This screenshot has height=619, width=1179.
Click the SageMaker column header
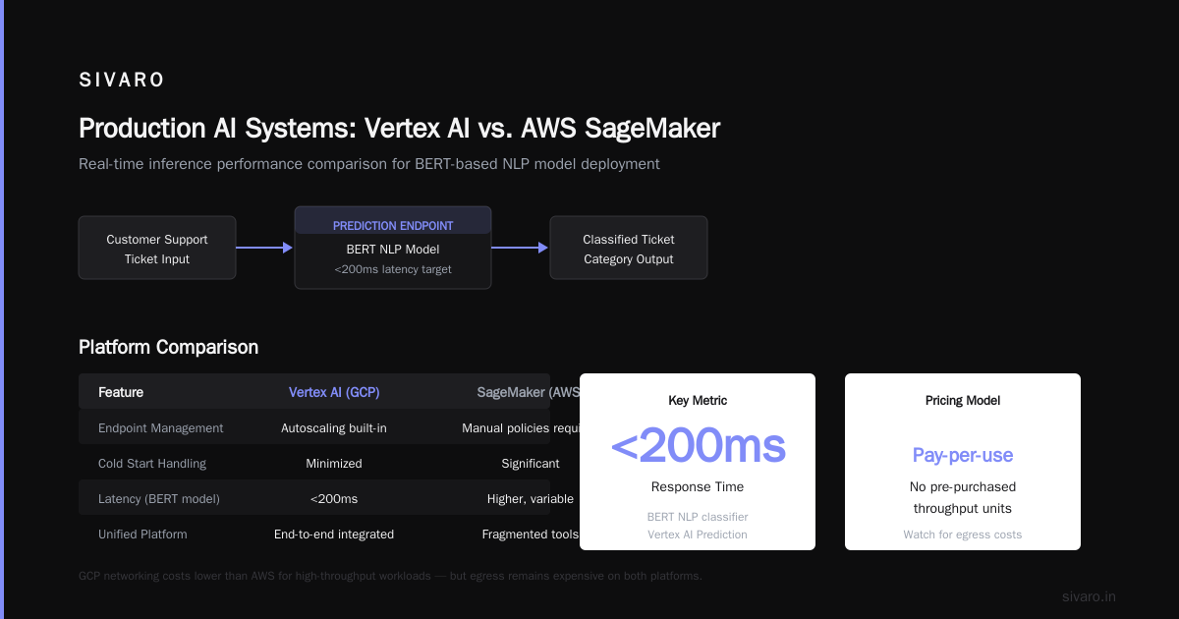point(529,392)
